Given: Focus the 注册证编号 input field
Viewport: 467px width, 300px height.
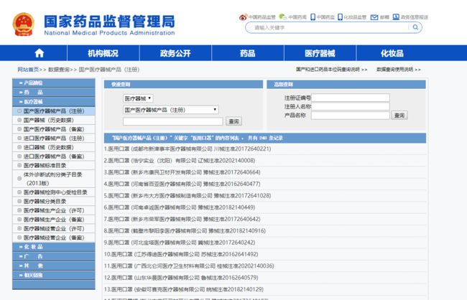Looking at the screenshot, I should point(351,98).
